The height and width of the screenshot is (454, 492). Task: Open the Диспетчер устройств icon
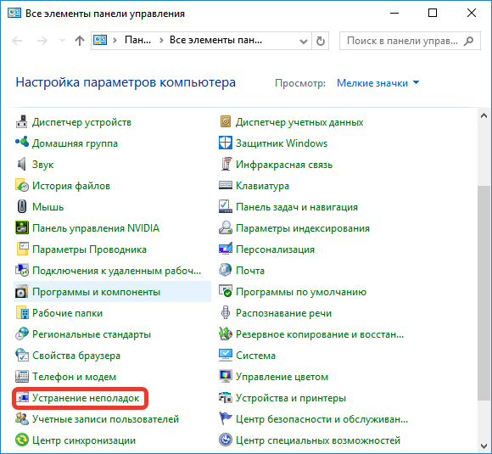[x=22, y=122]
